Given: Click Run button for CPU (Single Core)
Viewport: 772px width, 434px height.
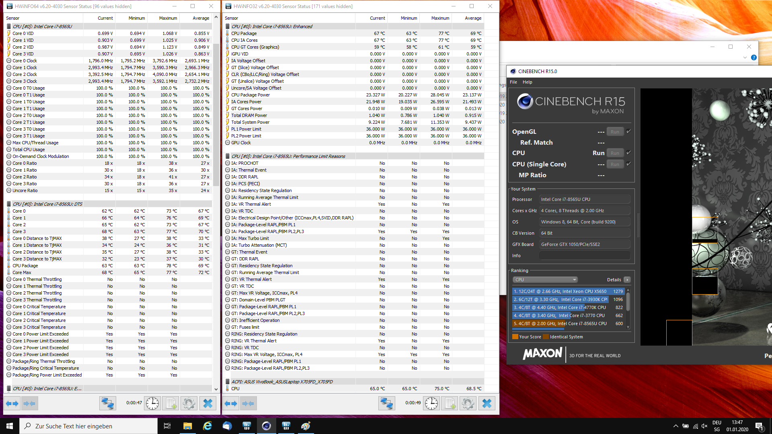Looking at the screenshot, I should [615, 164].
